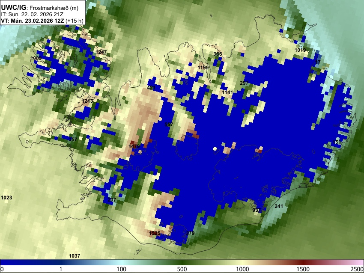The width and height of the screenshot is (364, 273).
Task: Click the 0 label on the color scale
Action: (2, 269)
